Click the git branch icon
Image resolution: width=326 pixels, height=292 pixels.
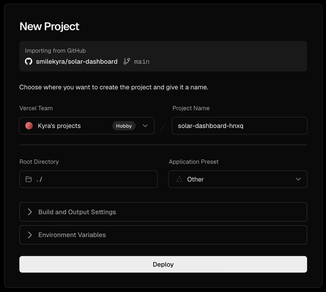127,61
